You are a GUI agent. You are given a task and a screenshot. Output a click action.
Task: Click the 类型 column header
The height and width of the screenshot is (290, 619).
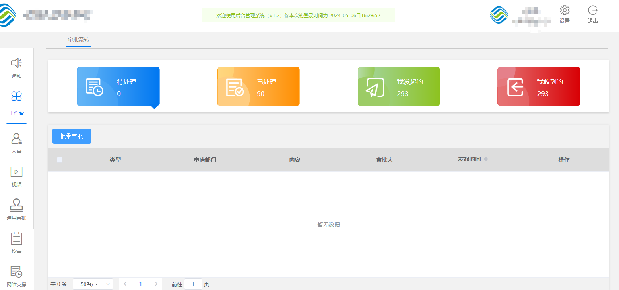[116, 160]
